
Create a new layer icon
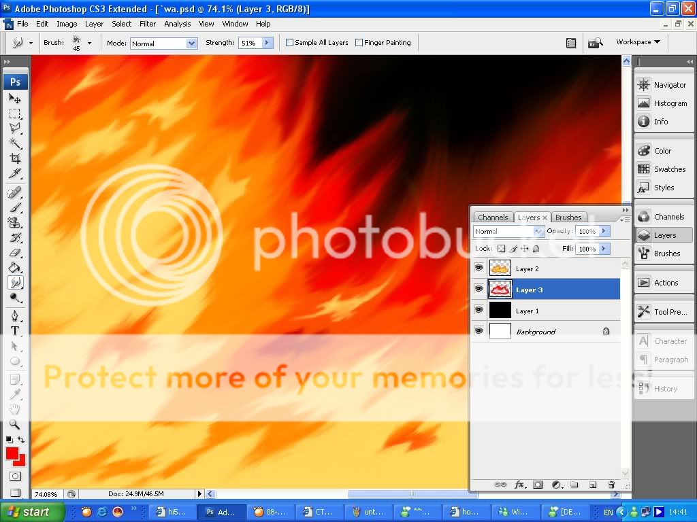click(593, 485)
